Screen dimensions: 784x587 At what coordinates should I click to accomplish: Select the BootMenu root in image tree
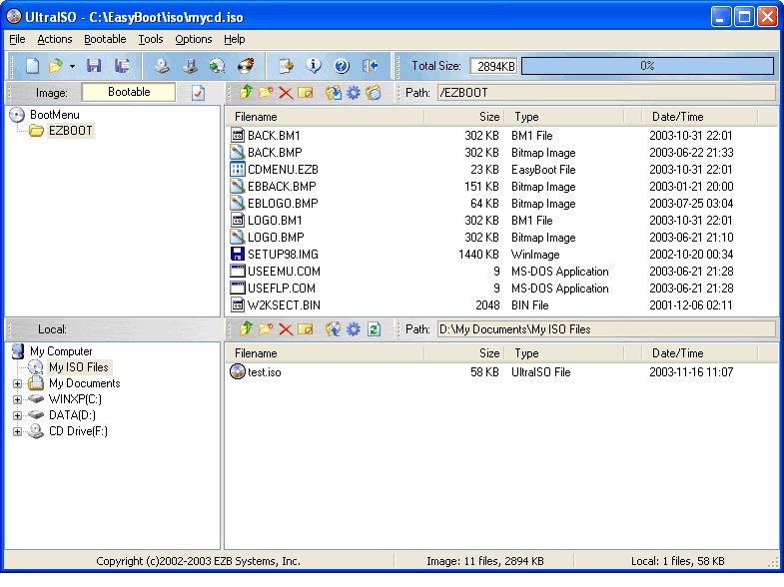tap(55, 115)
